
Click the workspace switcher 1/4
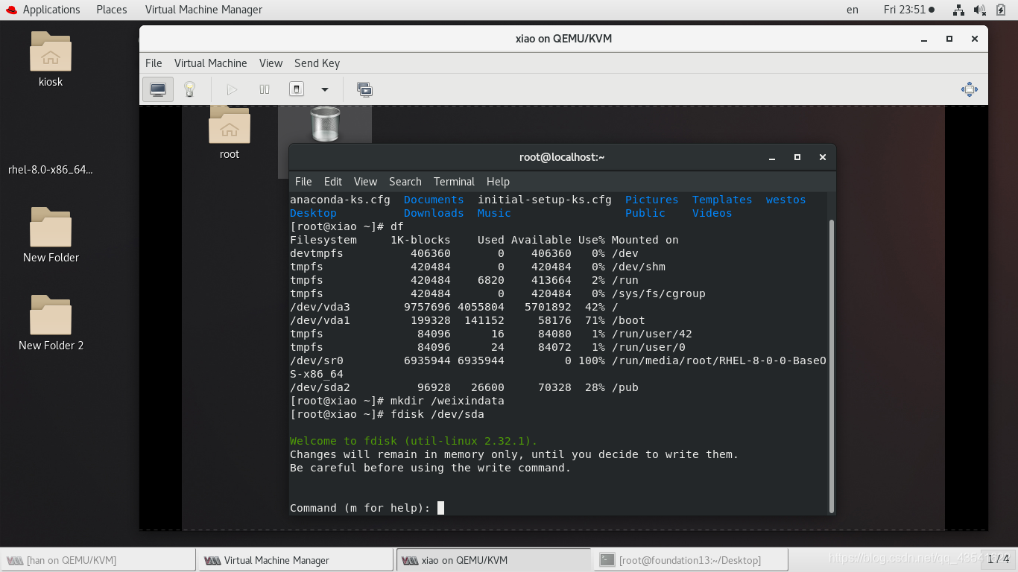coord(998,559)
